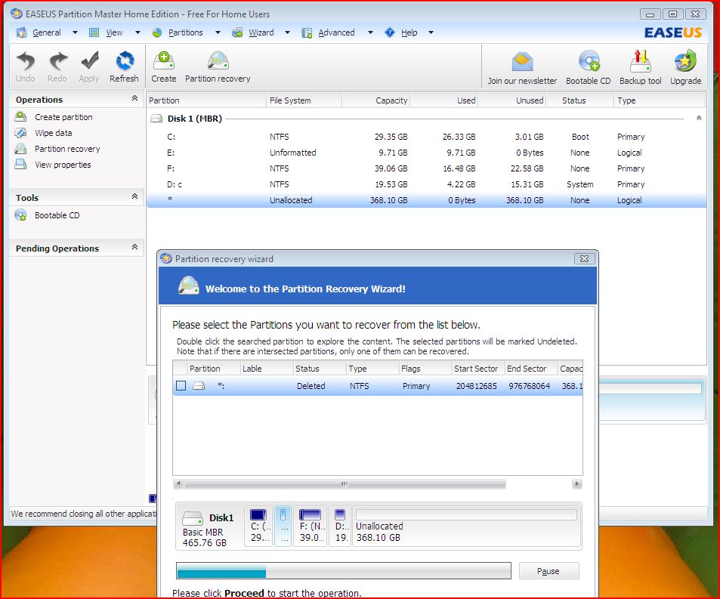Select the E: Unformatted partition row

[x=426, y=153]
